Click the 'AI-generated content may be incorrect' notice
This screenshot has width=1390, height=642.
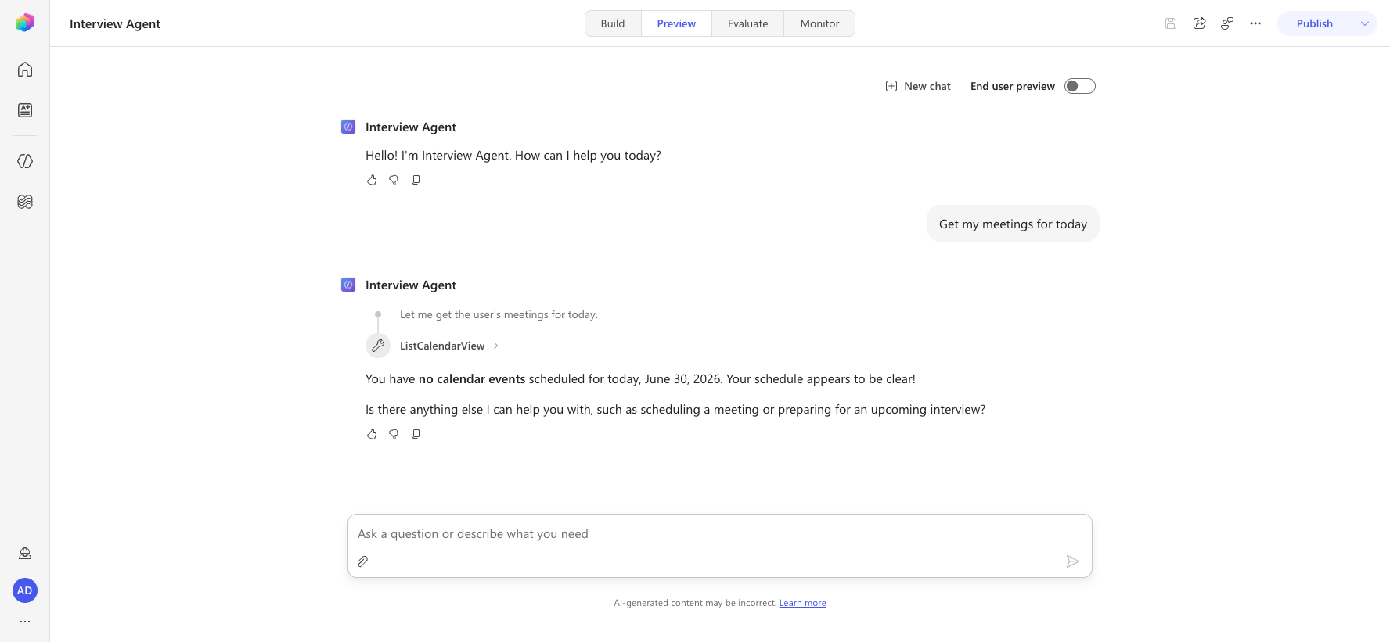point(695,603)
